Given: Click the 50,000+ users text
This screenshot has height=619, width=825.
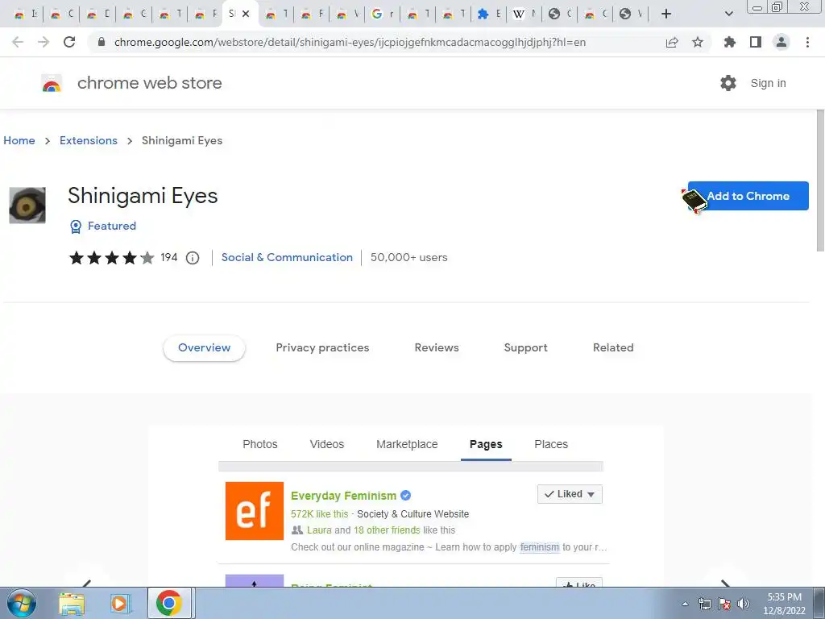Looking at the screenshot, I should 408,257.
